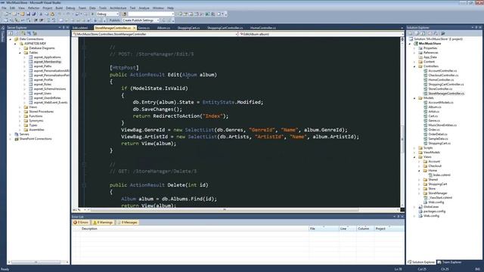Open the Build menu

click(x=59, y=8)
